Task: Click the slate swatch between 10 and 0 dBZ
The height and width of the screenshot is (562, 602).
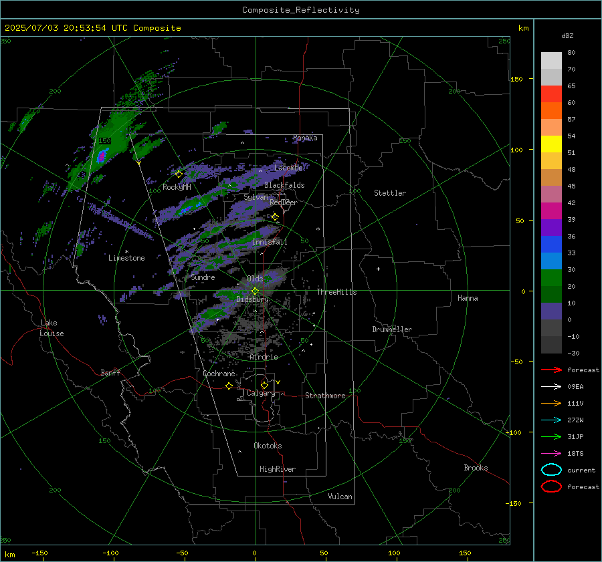Action: [x=551, y=311]
